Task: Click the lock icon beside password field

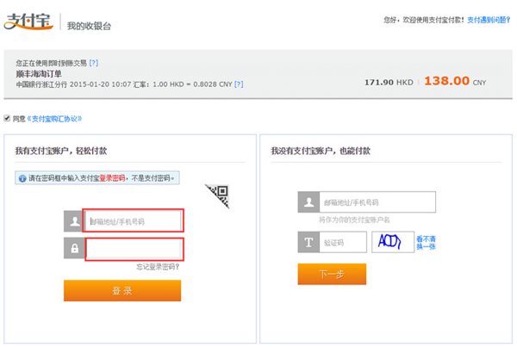Action: [x=73, y=249]
